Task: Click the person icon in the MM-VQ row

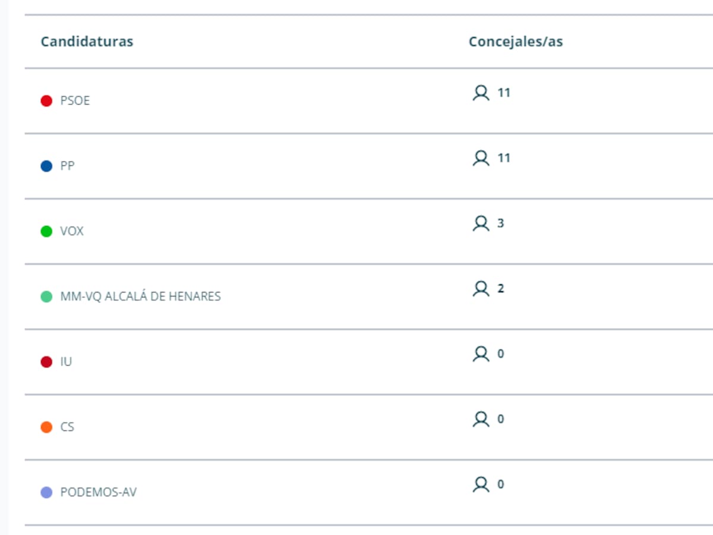Action: 481,289
